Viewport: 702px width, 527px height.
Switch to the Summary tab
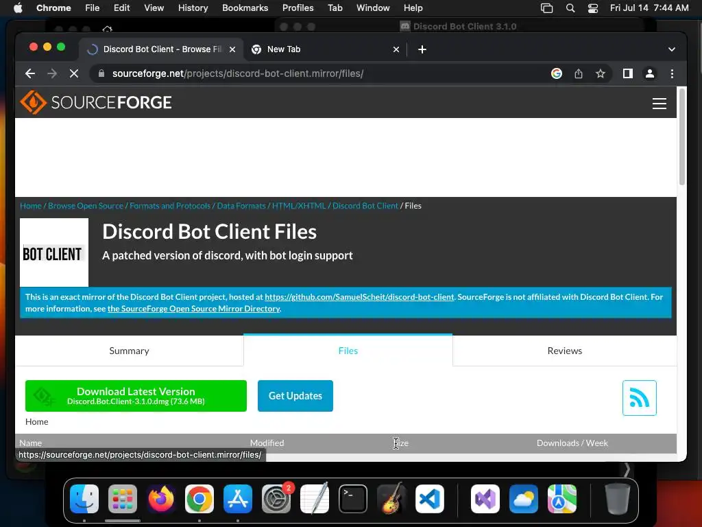pyautogui.click(x=129, y=351)
